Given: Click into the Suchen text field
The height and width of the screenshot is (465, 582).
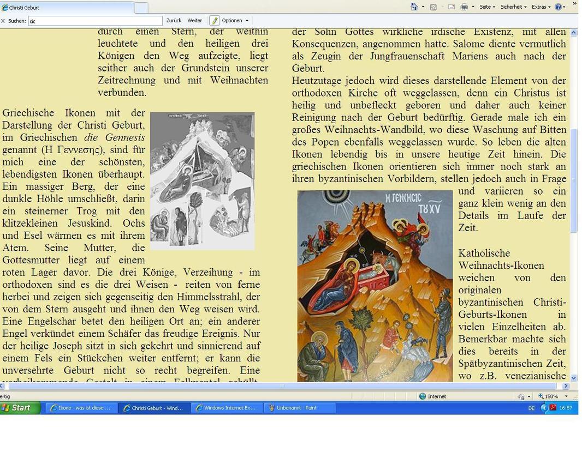Looking at the screenshot, I should point(96,21).
